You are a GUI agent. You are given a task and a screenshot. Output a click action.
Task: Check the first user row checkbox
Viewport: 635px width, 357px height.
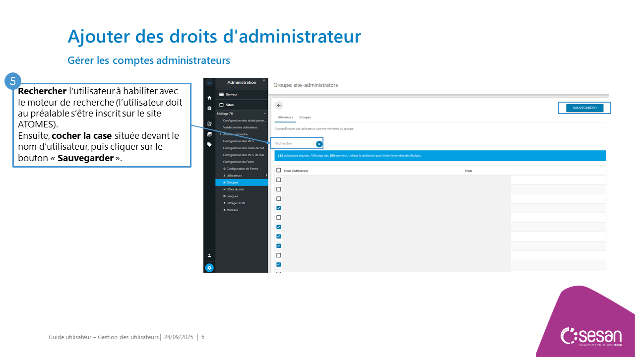pyautogui.click(x=278, y=180)
